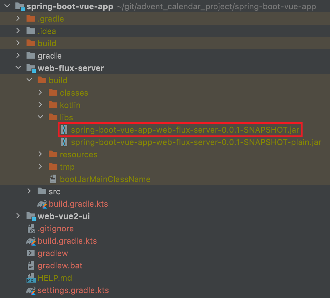Select the kotlin build output folder
This screenshot has width=330, height=298.
(x=70, y=105)
